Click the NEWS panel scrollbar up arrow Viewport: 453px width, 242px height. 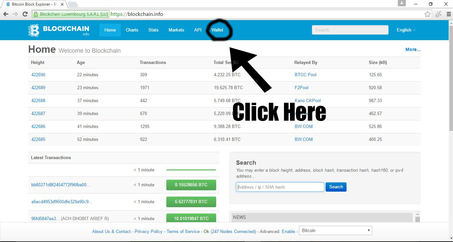[x=417, y=214]
